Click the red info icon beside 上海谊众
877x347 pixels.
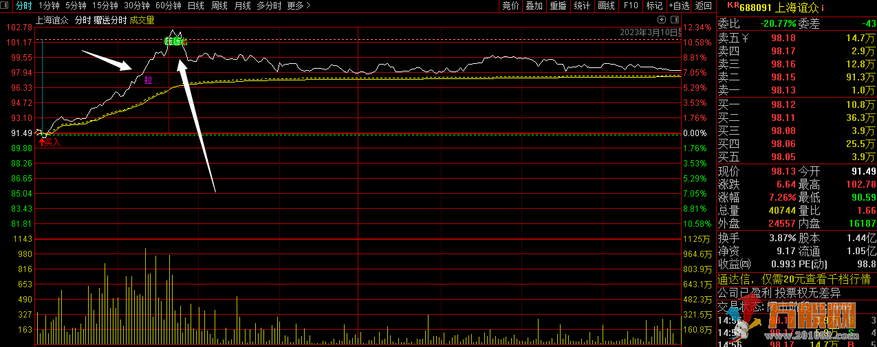(823, 8)
